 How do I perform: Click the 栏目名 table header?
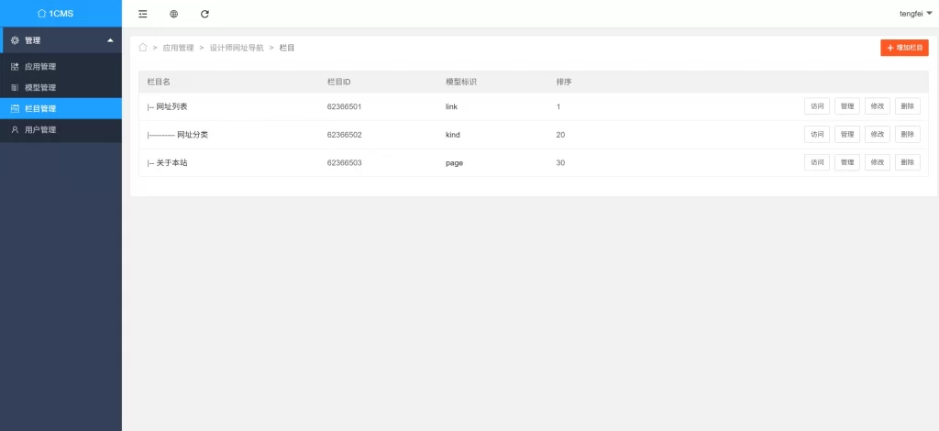[x=159, y=82]
